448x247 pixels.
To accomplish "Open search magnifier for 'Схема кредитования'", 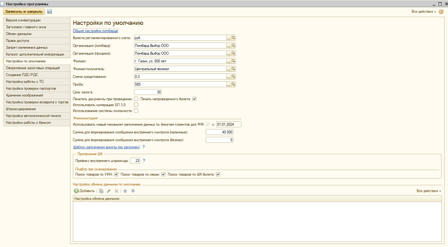I will click(x=233, y=77).
